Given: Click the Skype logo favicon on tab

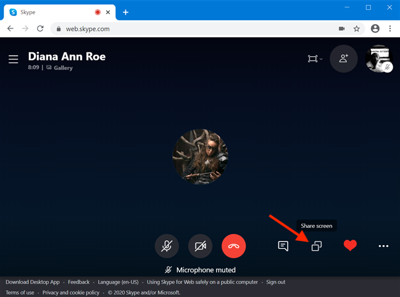Looking at the screenshot, I should (13, 12).
